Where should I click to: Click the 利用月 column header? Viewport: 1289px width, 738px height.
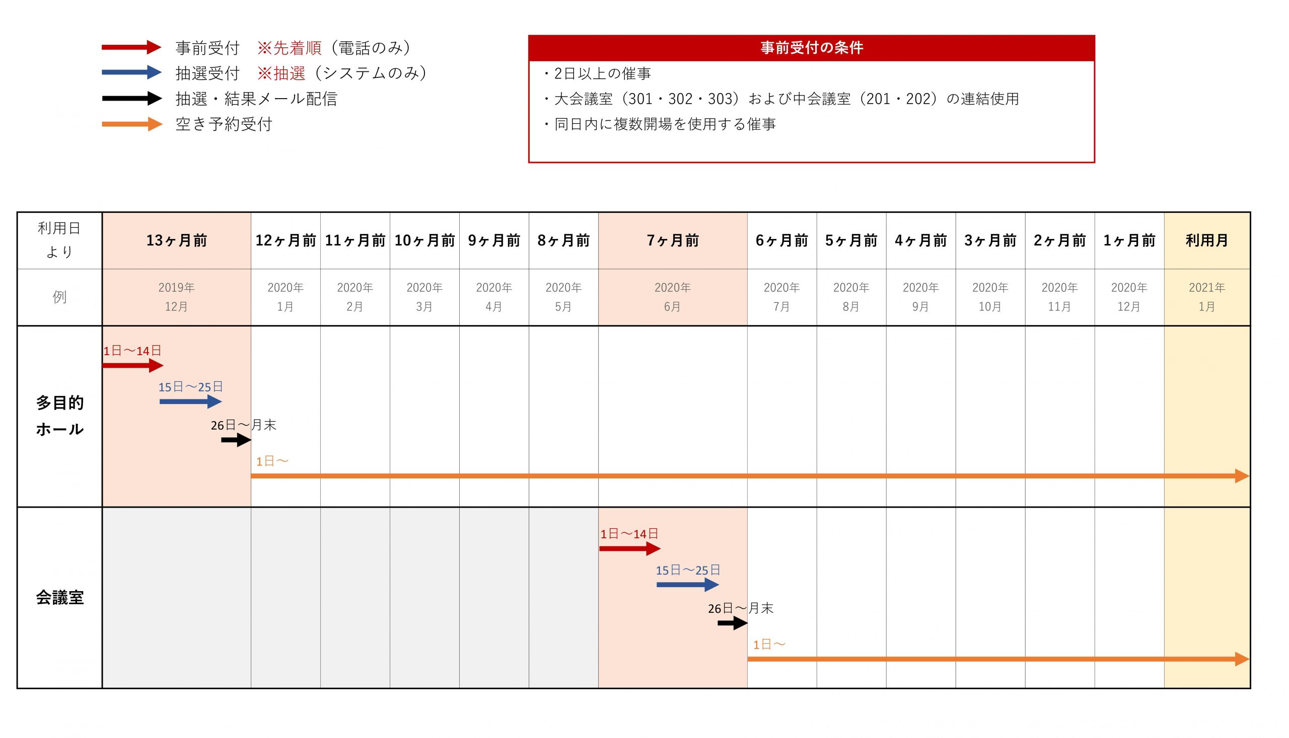click(1207, 240)
